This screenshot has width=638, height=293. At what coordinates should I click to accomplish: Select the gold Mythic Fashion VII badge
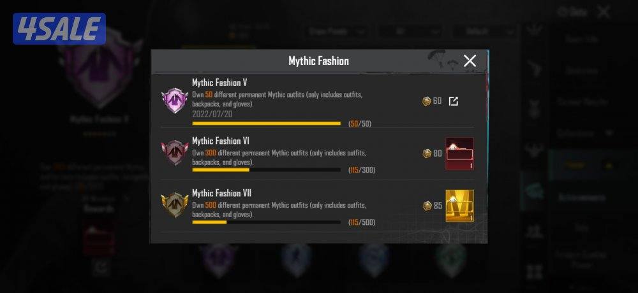click(x=174, y=205)
